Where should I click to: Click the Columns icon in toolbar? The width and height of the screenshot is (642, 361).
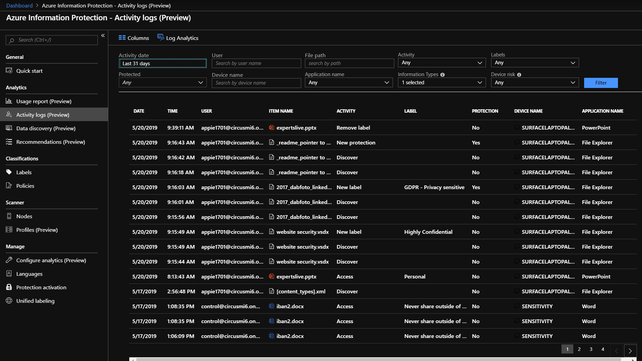coord(122,38)
